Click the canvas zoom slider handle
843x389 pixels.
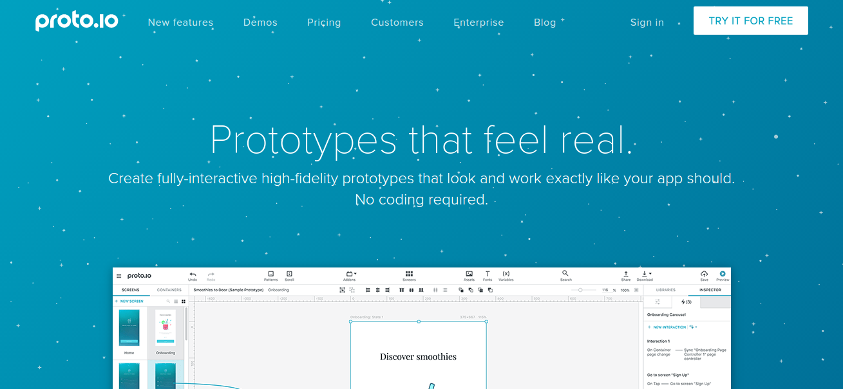[580, 290]
